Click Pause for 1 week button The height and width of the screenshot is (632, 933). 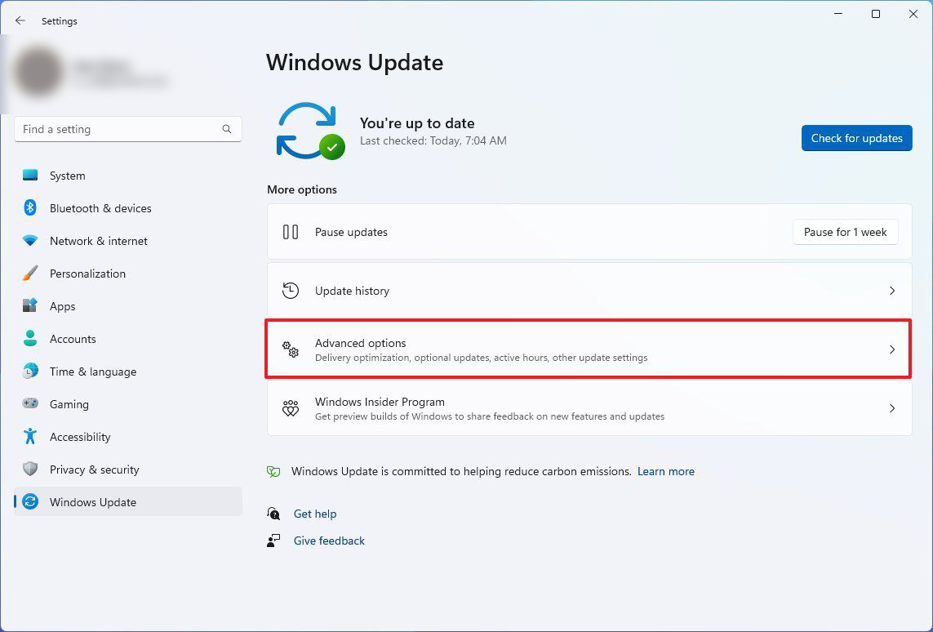[x=845, y=232]
